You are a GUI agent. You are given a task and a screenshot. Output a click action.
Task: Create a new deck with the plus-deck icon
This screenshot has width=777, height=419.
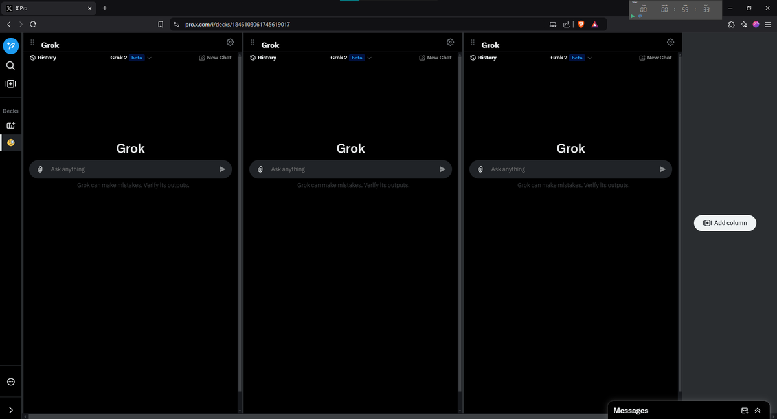coord(10,125)
